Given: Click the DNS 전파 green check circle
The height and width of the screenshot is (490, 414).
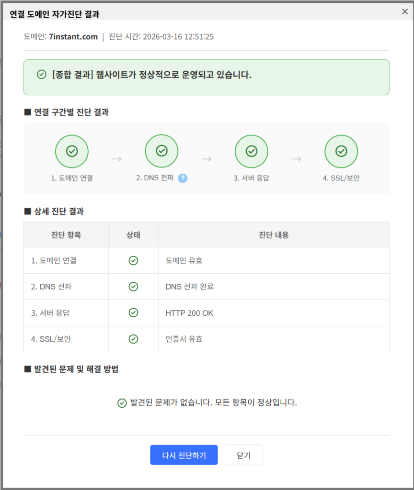Looking at the screenshot, I should pyautogui.click(x=161, y=151).
